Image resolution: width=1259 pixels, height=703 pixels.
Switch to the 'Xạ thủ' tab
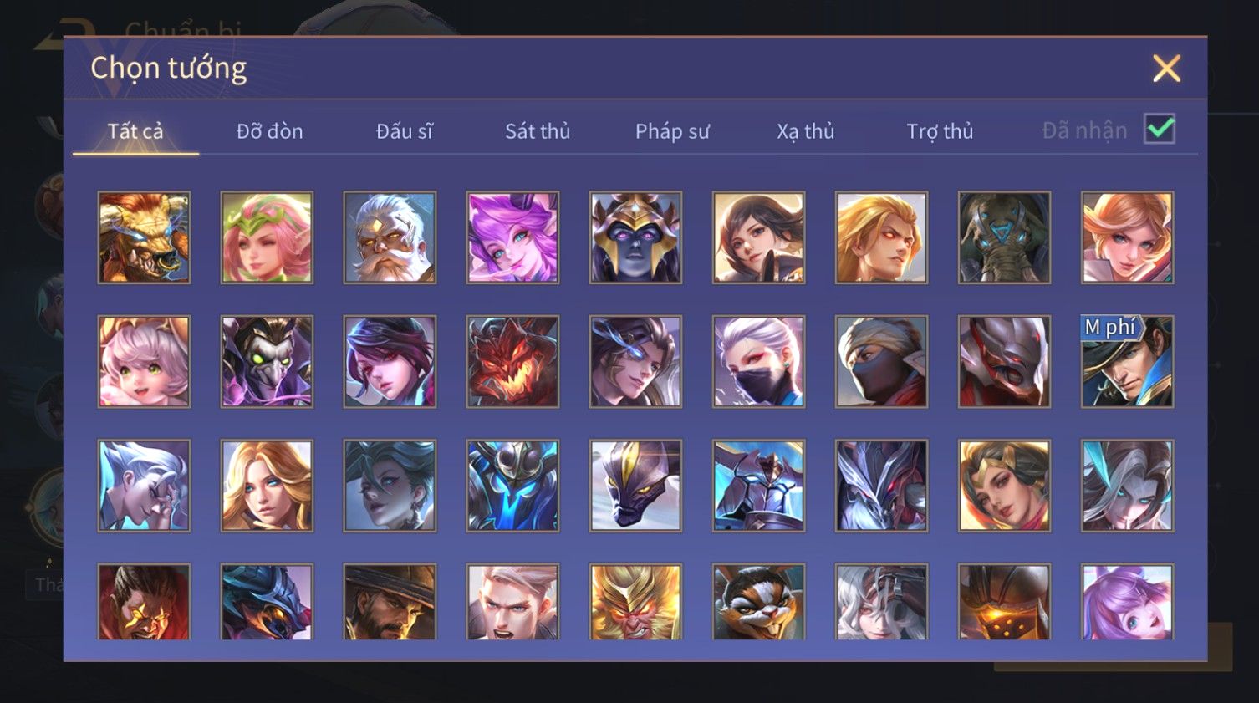point(806,131)
